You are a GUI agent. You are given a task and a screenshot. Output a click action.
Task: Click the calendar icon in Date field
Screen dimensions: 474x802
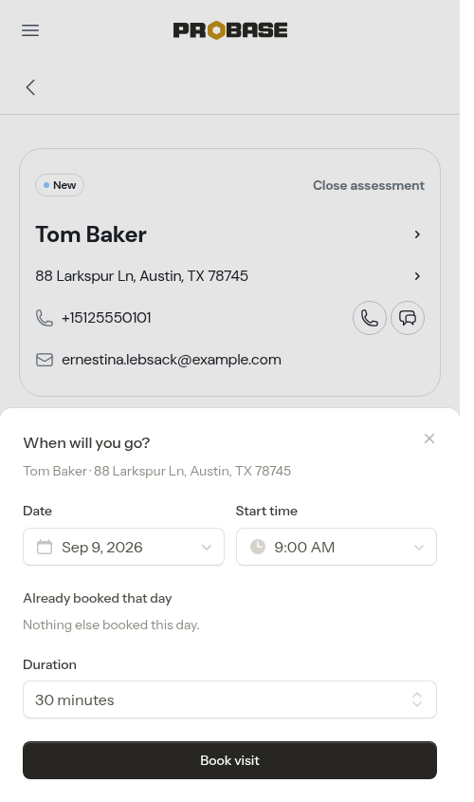[x=45, y=547]
